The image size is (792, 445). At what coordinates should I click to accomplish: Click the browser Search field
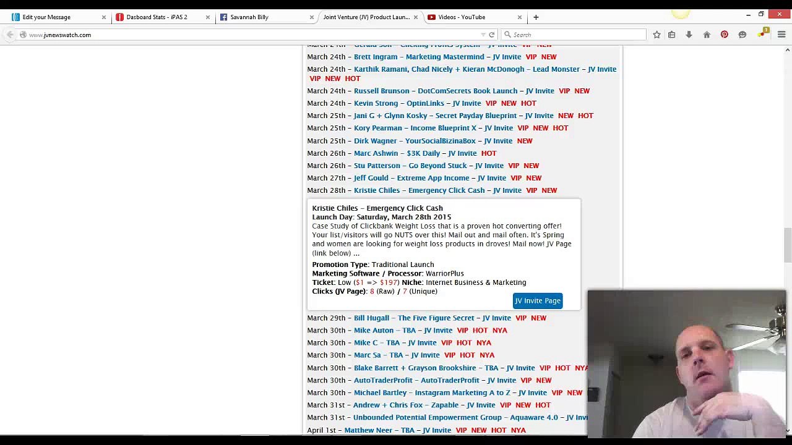tap(574, 35)
